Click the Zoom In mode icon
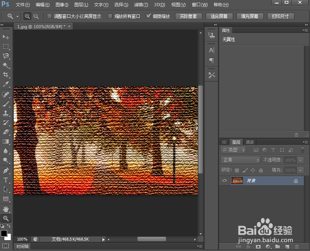310x251 pixels. click(x=27, y=16)
